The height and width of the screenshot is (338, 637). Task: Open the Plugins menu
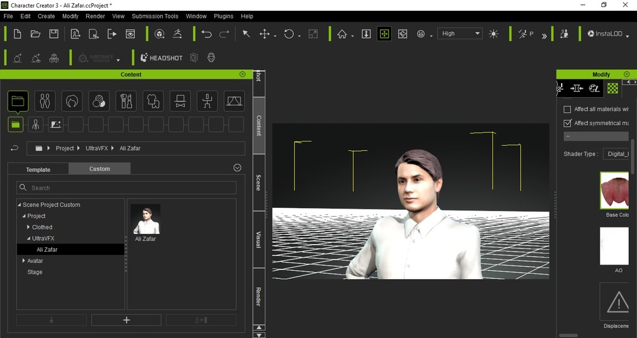(x=224, y=16)
